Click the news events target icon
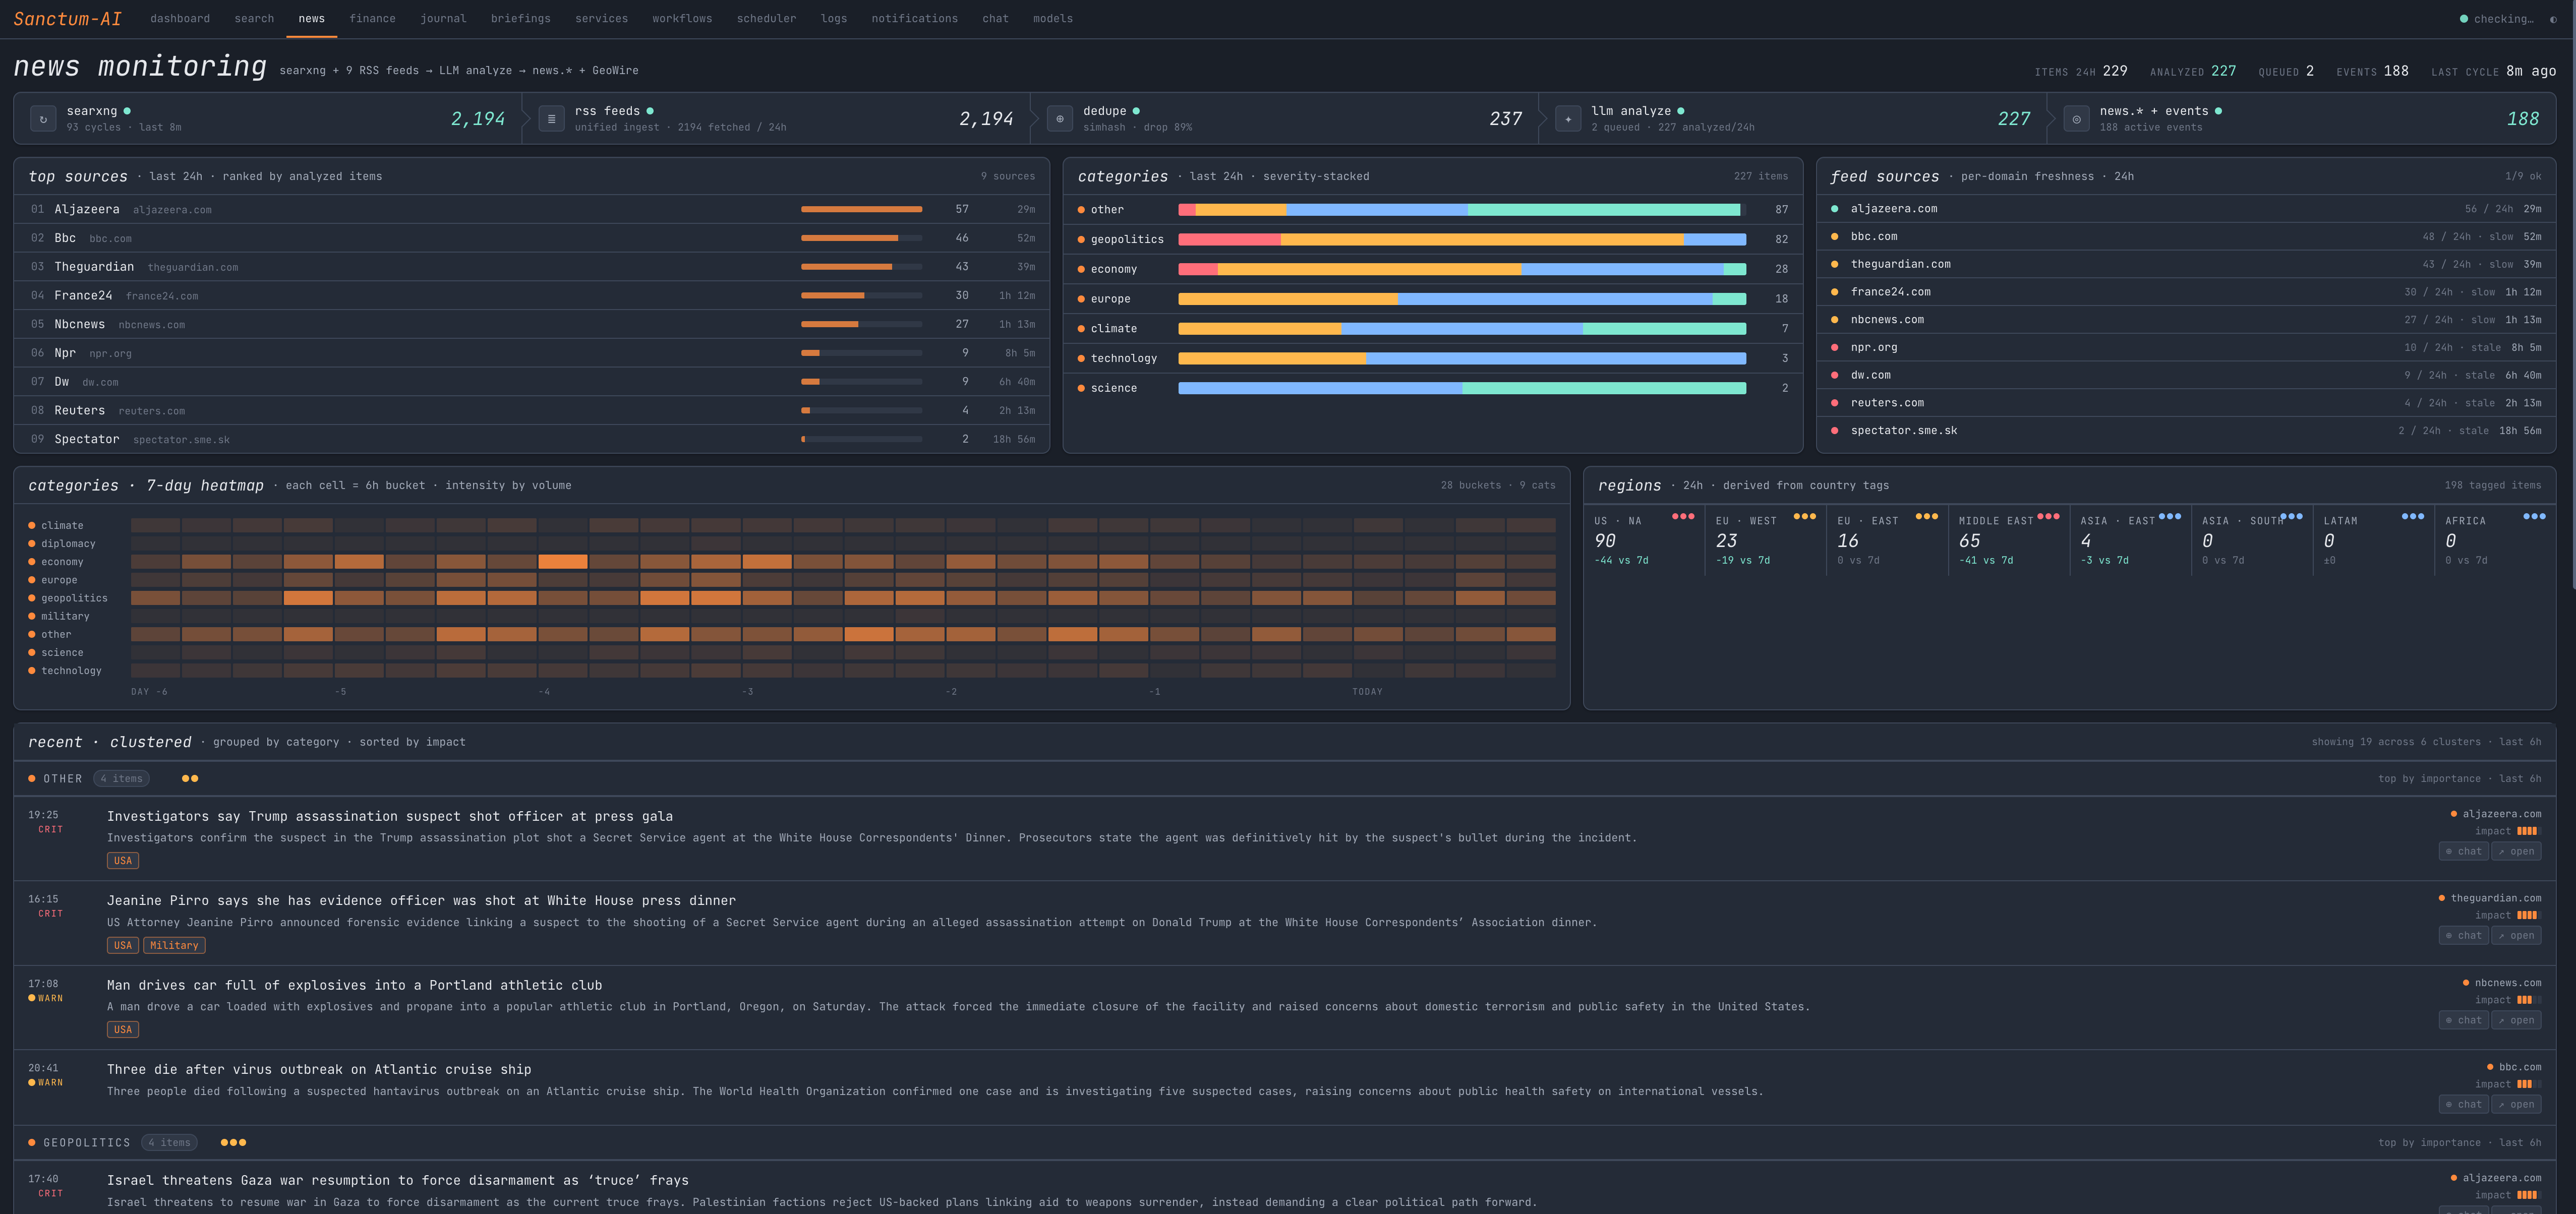This screenshot has width=2576, height=1214. click(x=2076, y=119)
